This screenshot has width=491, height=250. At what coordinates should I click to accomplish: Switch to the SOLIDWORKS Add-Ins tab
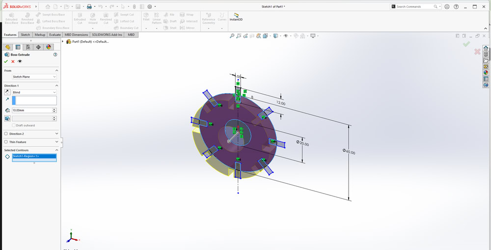click(107, 35)
